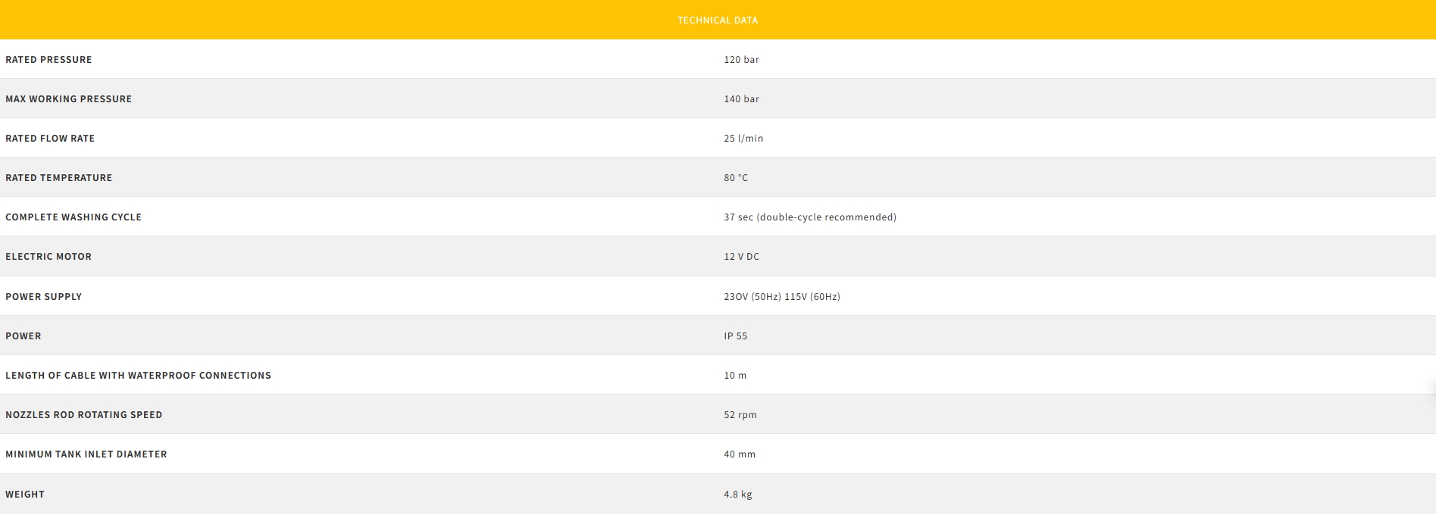
Task: Click the 12 V DC value
Action: pyautogui.click(x=741, y=257)
